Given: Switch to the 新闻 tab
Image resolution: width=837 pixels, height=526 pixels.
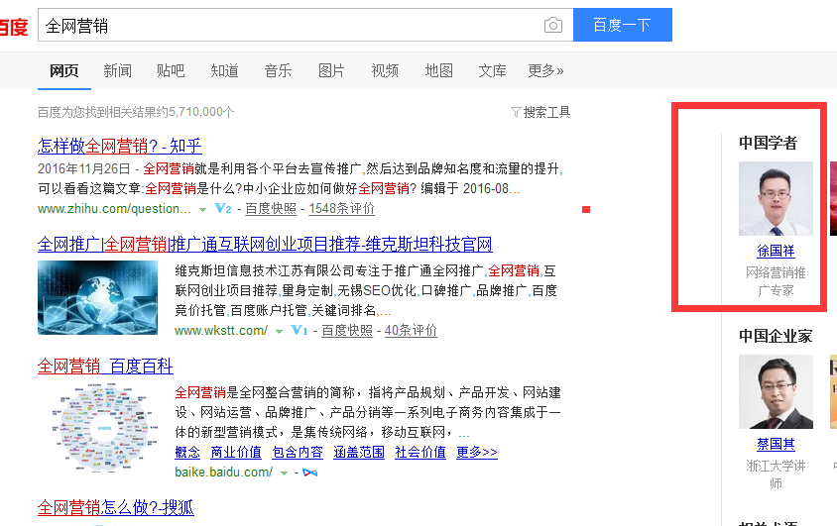Looking at the screenshot, I should [x=117, y=70].
